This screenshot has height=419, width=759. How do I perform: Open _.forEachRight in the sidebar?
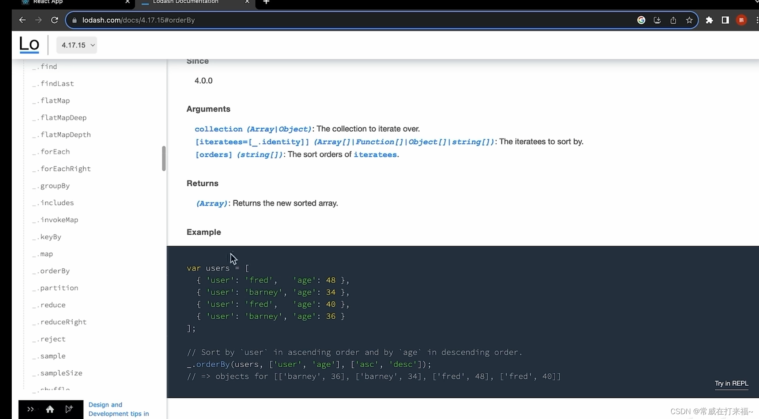(61, 169)
